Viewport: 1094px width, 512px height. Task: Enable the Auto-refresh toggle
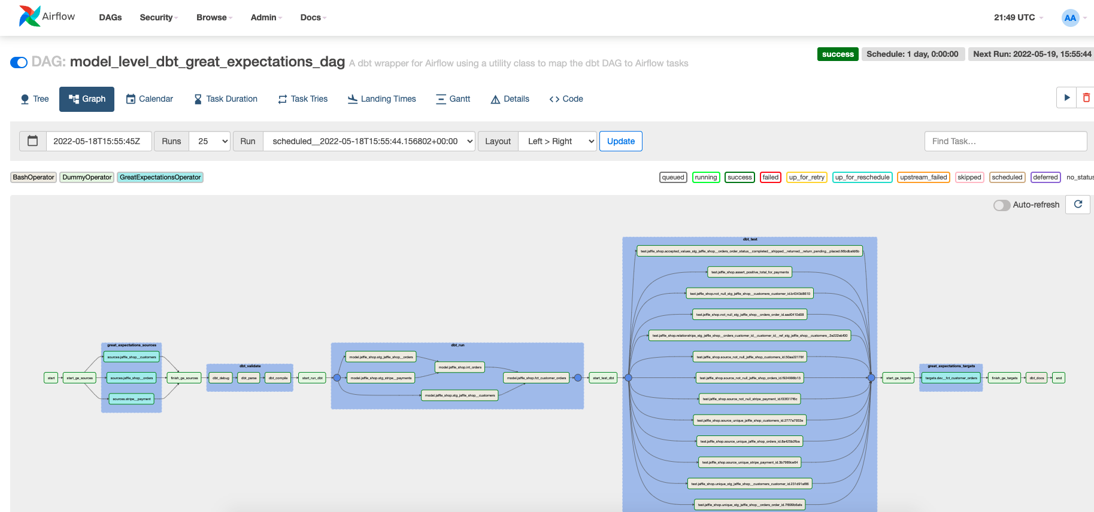1002,205
